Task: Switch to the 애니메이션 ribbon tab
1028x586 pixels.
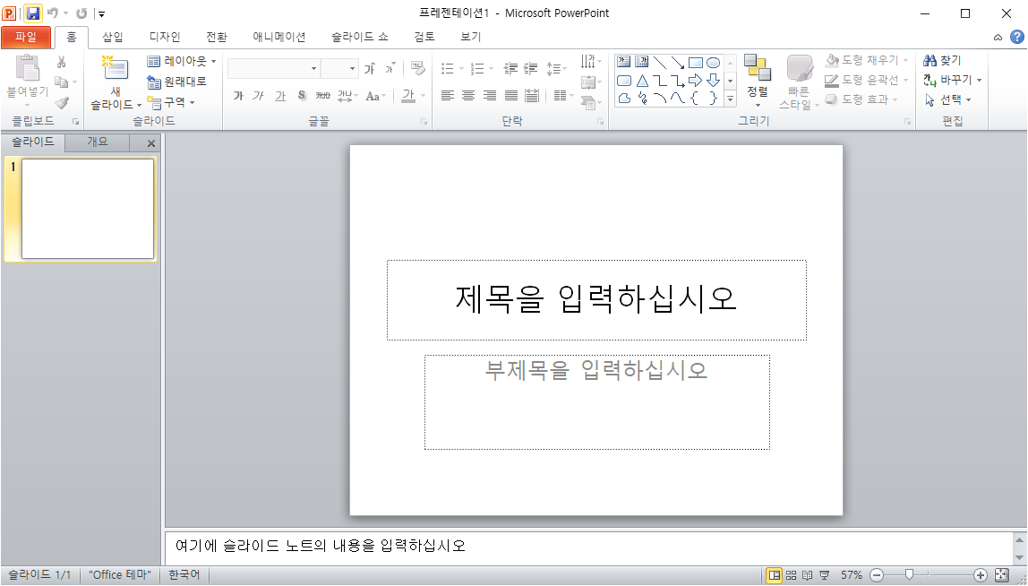Action: (279, 38)
